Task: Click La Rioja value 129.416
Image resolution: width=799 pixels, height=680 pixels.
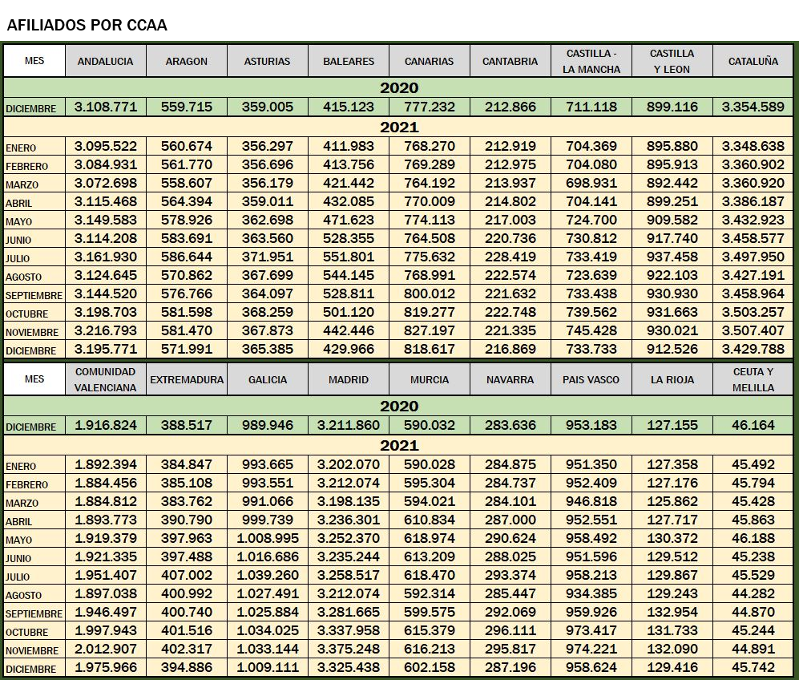Action: (672, 667)
